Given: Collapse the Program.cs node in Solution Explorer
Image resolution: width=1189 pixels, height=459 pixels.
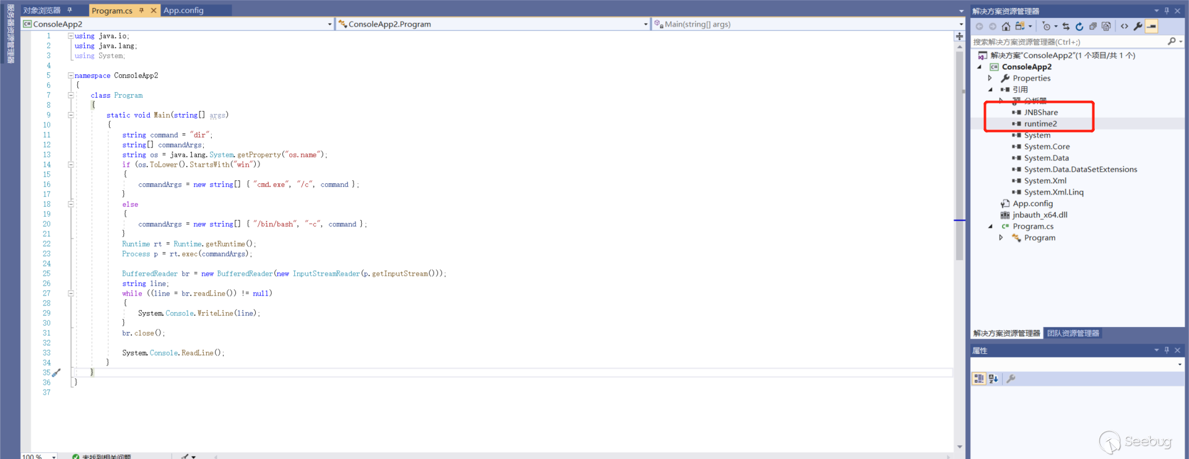Looking at the screenshot, I should [990, 227].
